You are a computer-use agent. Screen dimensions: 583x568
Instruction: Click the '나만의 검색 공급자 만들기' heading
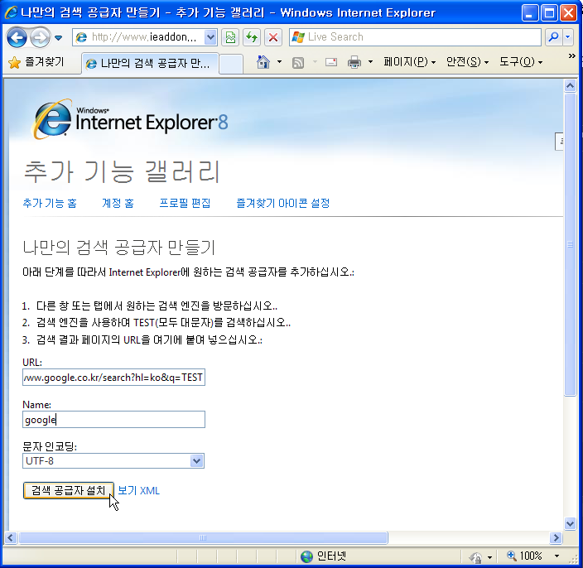point(119,248)
